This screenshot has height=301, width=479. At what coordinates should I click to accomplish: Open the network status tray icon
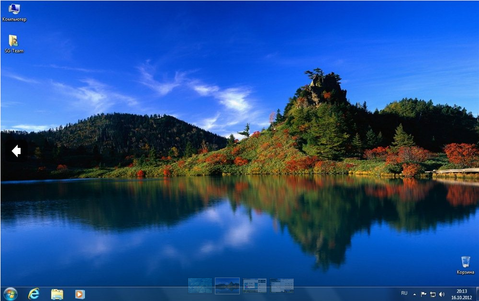click(x=433, y=294)
